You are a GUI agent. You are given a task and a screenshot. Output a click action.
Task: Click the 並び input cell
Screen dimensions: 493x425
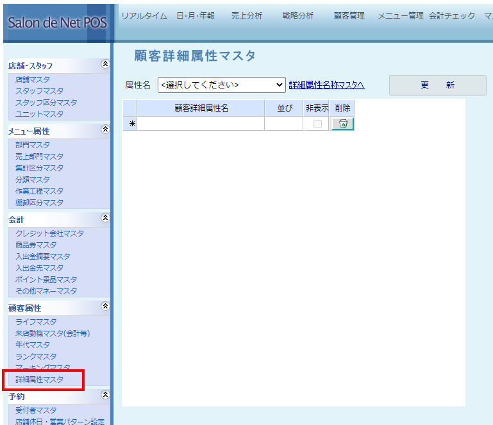tap(283, 124)
